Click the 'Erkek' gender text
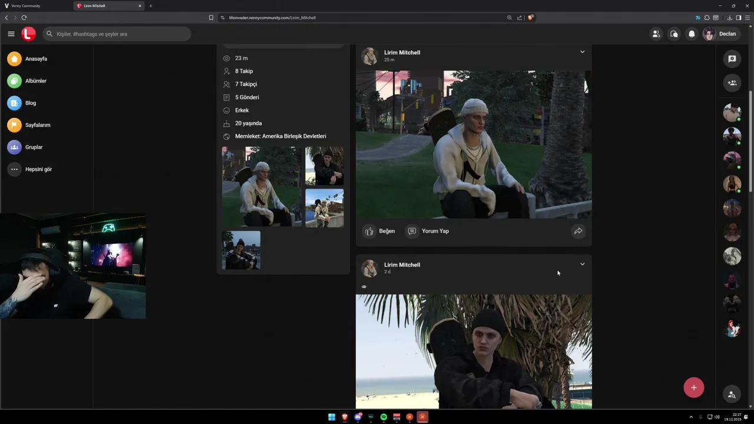The image size is (754, 424). pyautogui.click(x=242, y=110)
